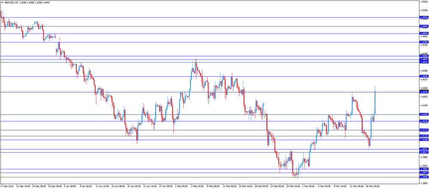Select the 1.3877 horizontal level price label
This screenshot has height=189, width=429.
tap(424, 173)
